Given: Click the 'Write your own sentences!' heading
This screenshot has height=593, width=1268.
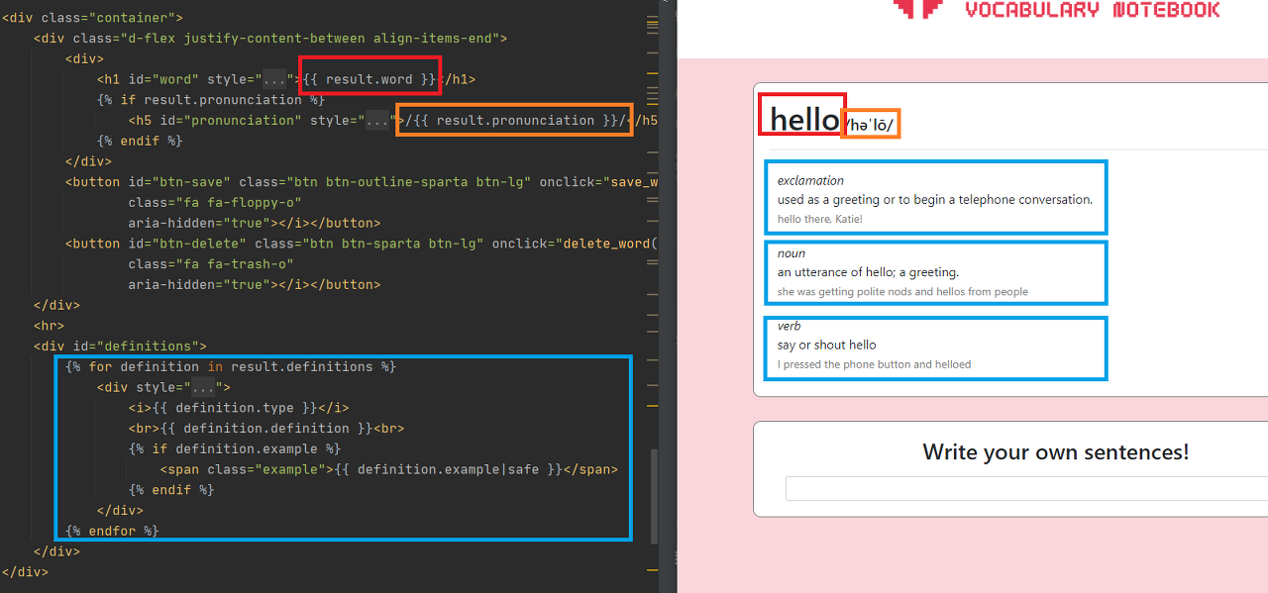Looking at the screenshot, I should pos(1055,452).
